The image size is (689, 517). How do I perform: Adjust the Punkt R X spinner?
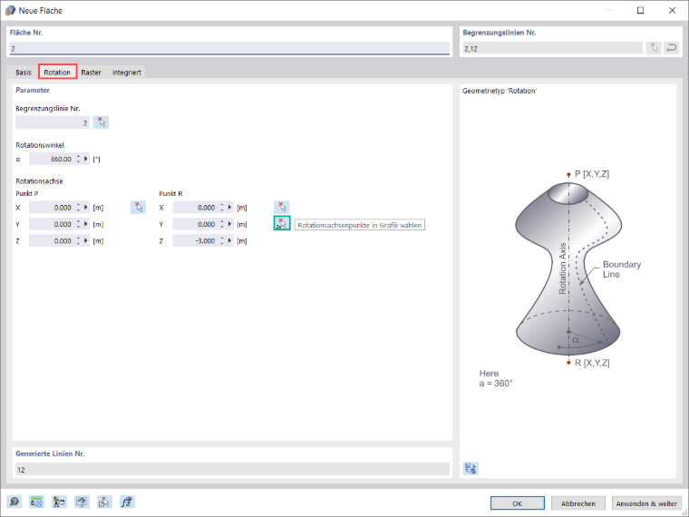pyautogui.click(x=222, y=207)
